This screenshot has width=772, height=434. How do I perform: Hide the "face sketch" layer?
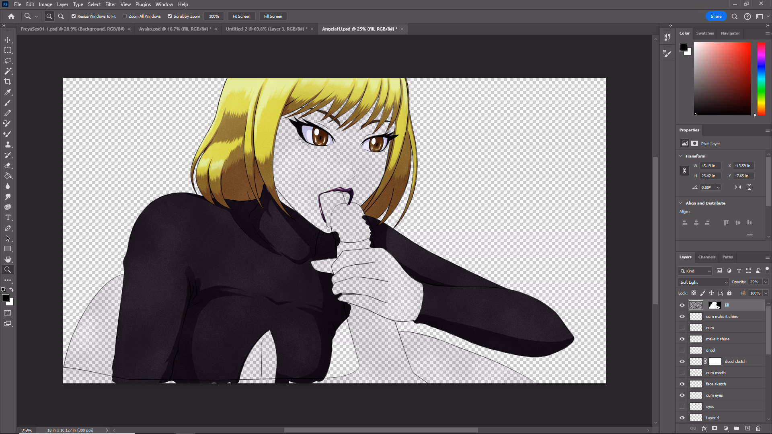[682, 384]
